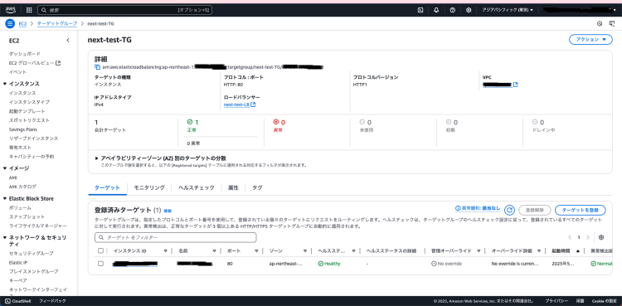Open the アクション dropdown button

coord(590,39)
